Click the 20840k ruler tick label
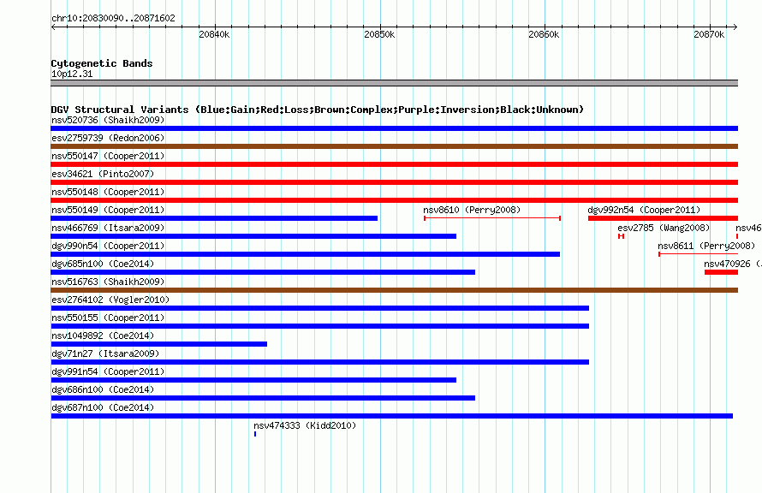This screenshot has width=762, height=493. point(214,34)
